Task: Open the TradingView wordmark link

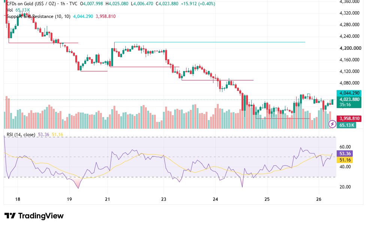Action: pos(41,215)
